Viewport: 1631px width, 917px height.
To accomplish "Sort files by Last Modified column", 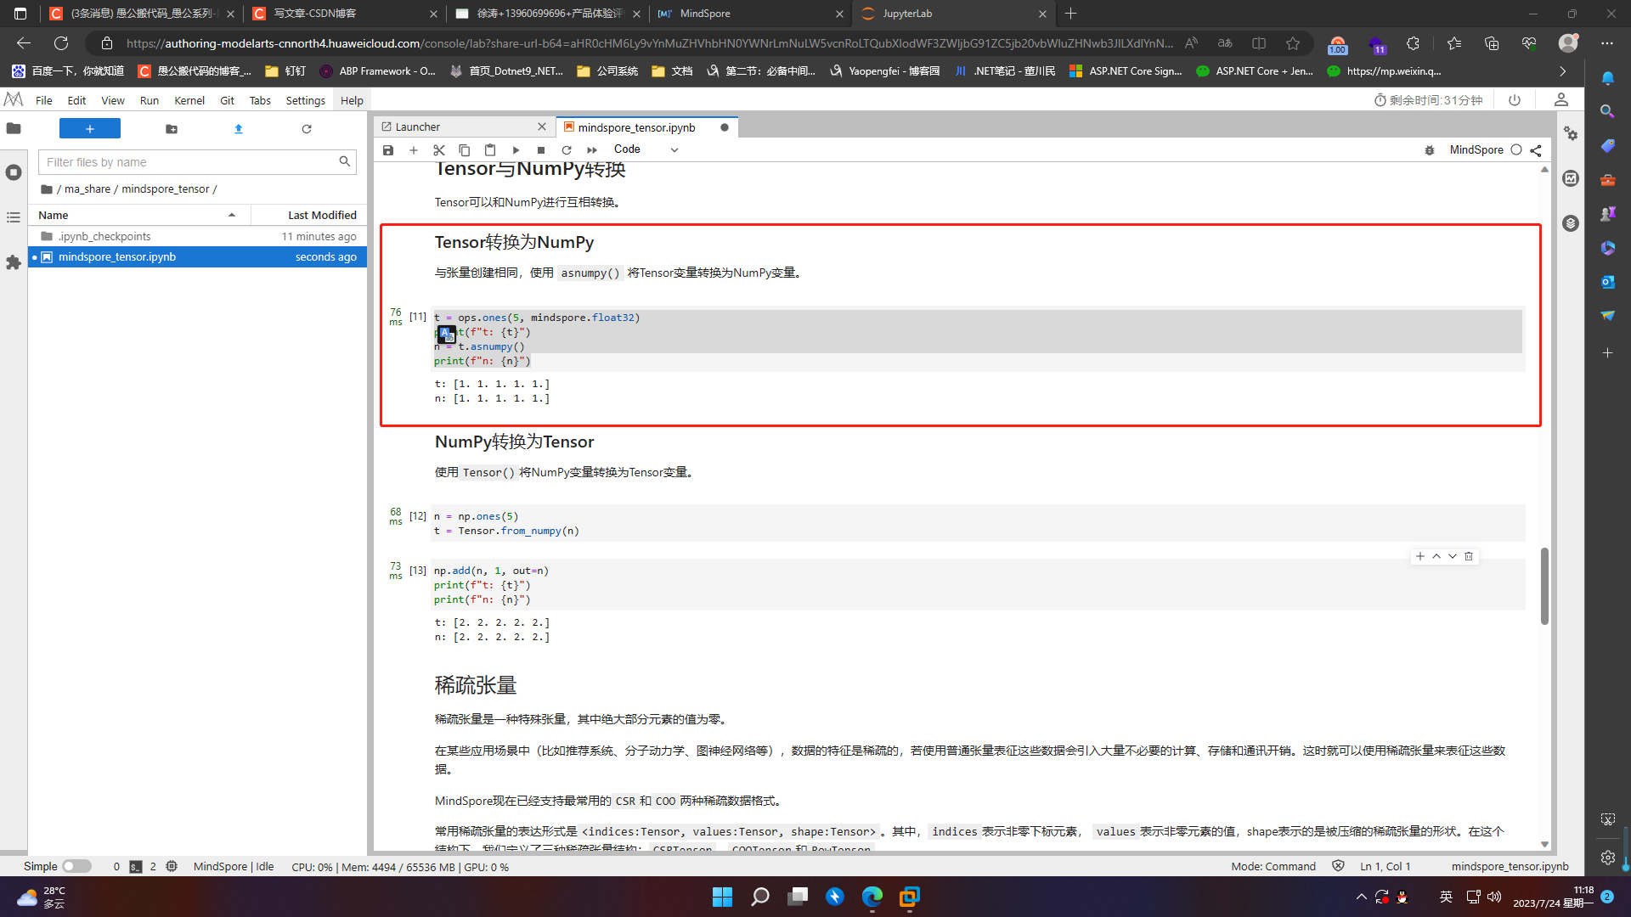I will (309, 215).
